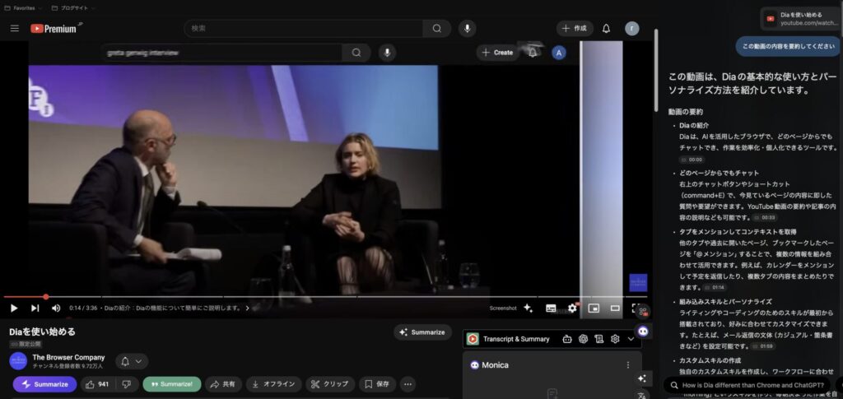Like the video (941 likes)
843x399 pixels.
pos(96,384)
